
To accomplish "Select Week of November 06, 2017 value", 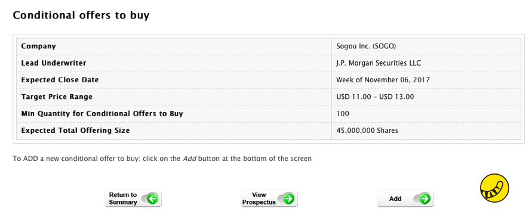I will [383, 80].
